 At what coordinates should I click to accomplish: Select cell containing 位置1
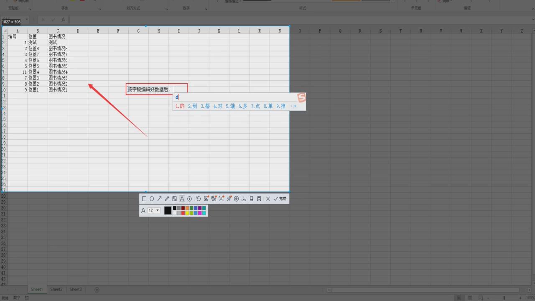(38, 89)
